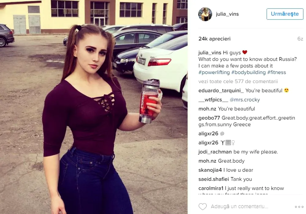Expand all 577 comments link

[x=238, y=81]
